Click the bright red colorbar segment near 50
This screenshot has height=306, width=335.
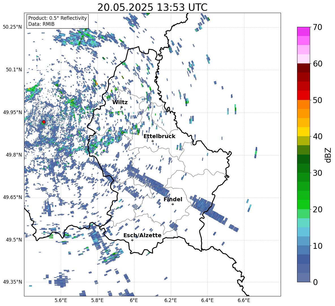pyautogui.click(x=303, y=95)
